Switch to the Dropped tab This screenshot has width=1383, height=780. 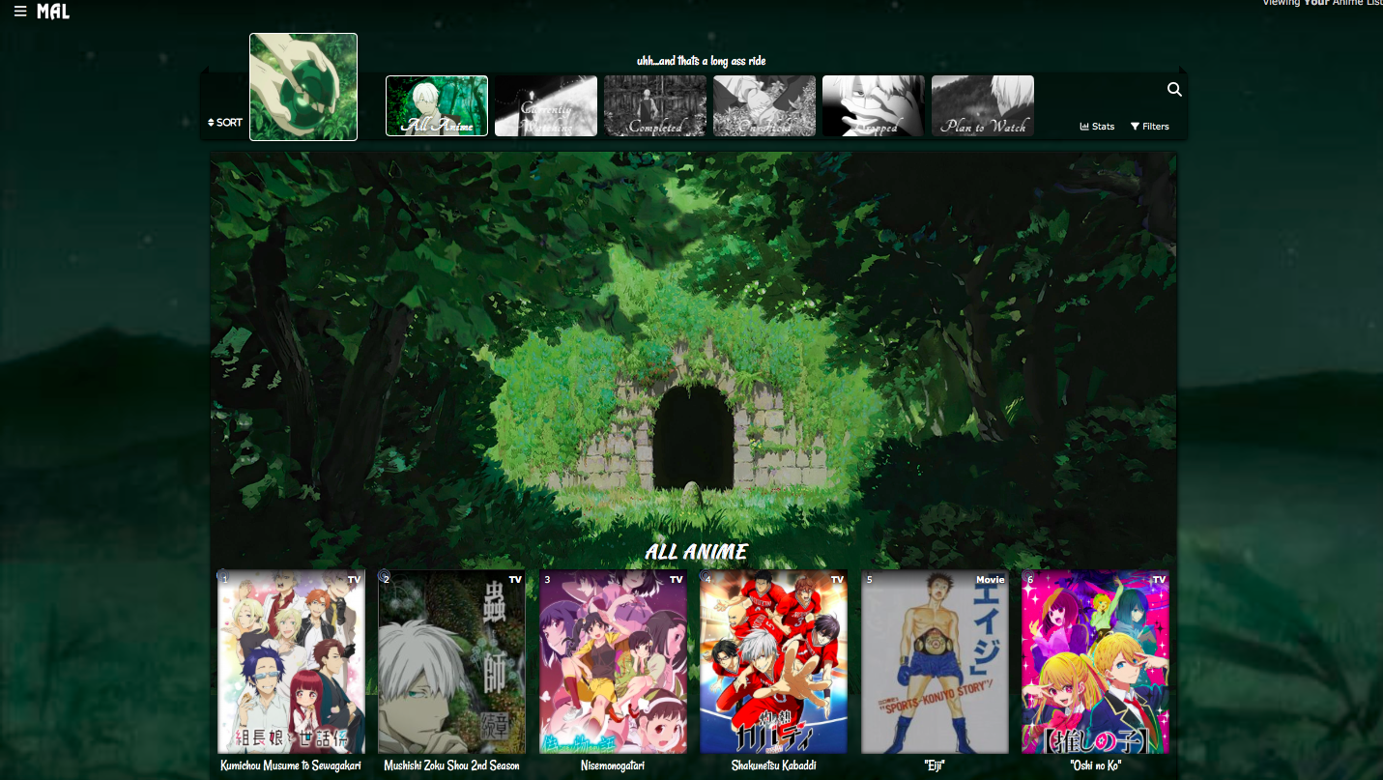click(874, 106)
